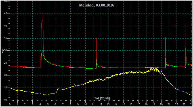
Task: Click the date title Måndag, 03.08.2026
Action: pyautogui.click(x=96, y=5)
